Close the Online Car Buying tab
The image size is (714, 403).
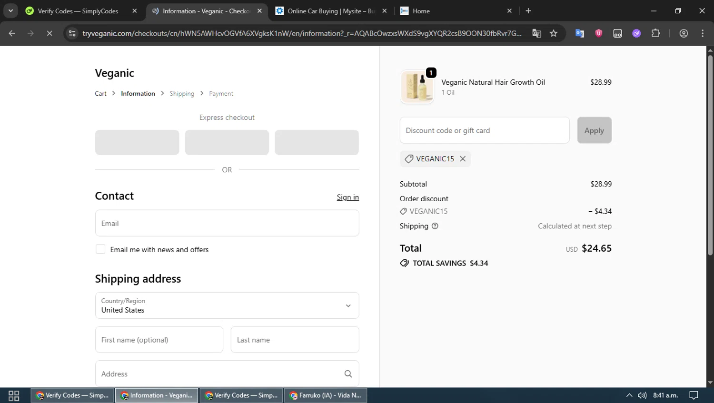(385, 11)
